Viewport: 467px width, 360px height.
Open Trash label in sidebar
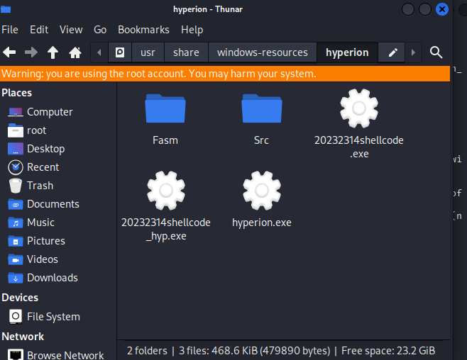[x=40, y=186]
